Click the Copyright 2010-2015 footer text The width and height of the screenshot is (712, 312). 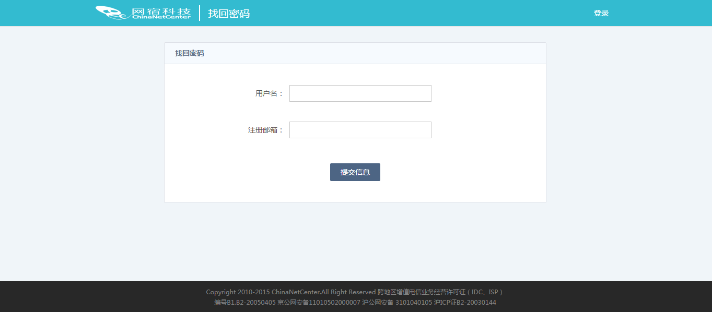238,292
